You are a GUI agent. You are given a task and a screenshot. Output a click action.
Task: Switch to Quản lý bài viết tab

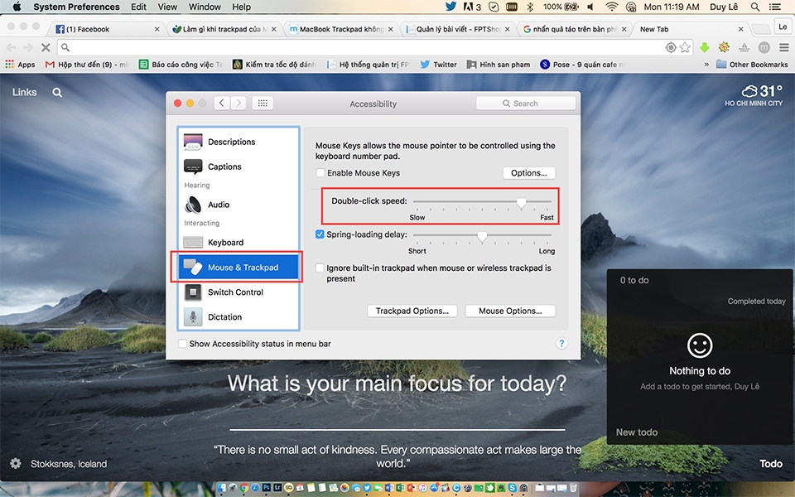pyautogui.click(x=458, y=29)
